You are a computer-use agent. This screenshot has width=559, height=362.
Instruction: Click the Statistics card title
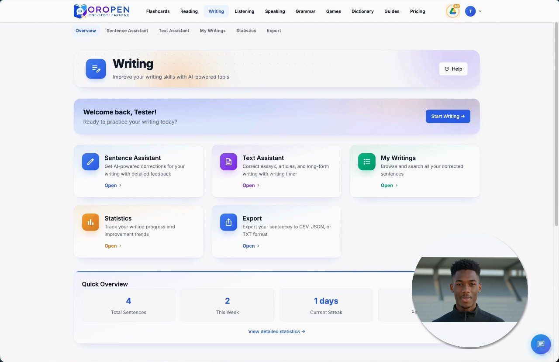(x=118, y=218)
